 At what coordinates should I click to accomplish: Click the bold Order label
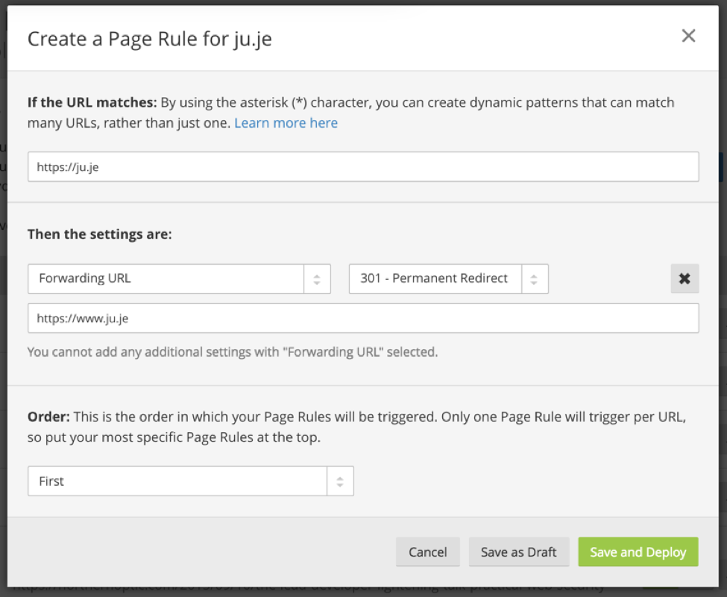48,417
